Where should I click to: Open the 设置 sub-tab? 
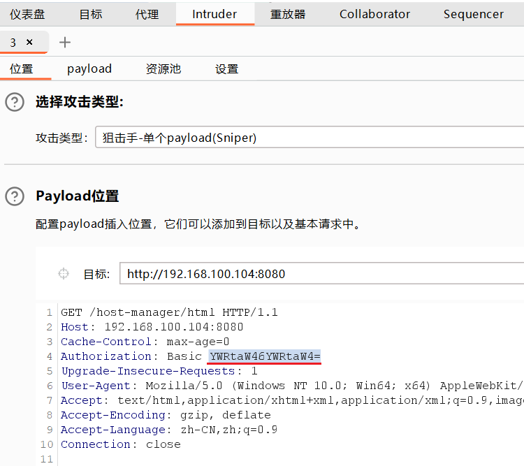(x=226, y=69)
